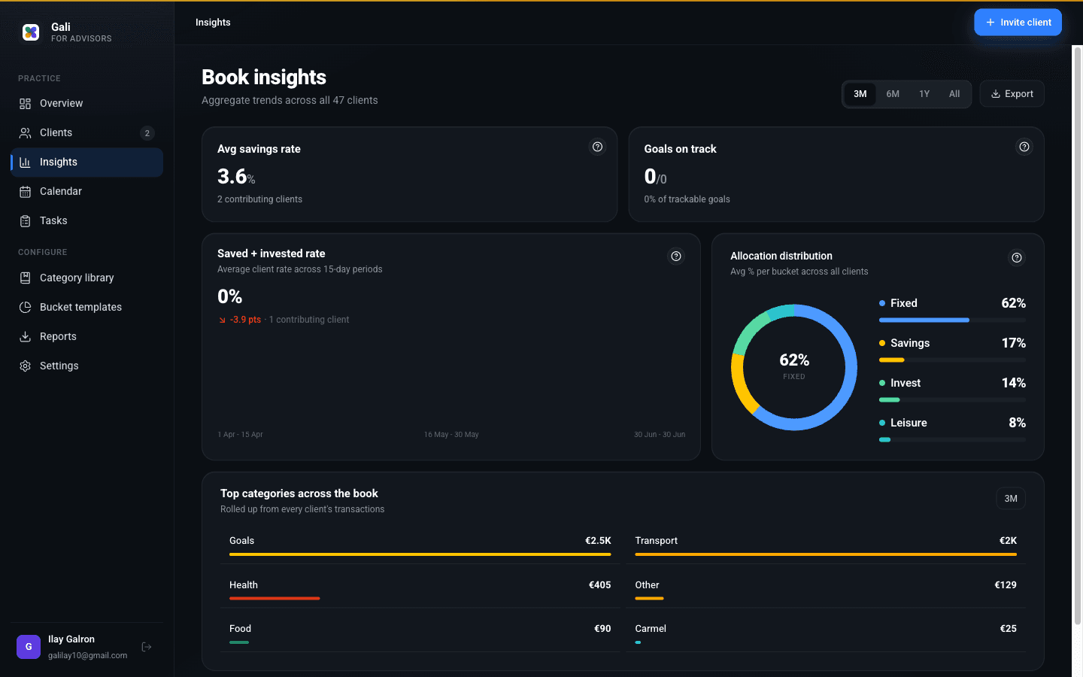Click '2 contributing clients' text

pyautogui.click(x=259, y=199)
